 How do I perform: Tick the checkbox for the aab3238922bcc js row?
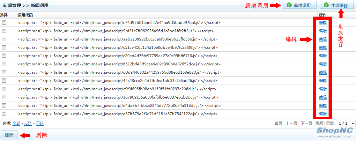[4, 39]
